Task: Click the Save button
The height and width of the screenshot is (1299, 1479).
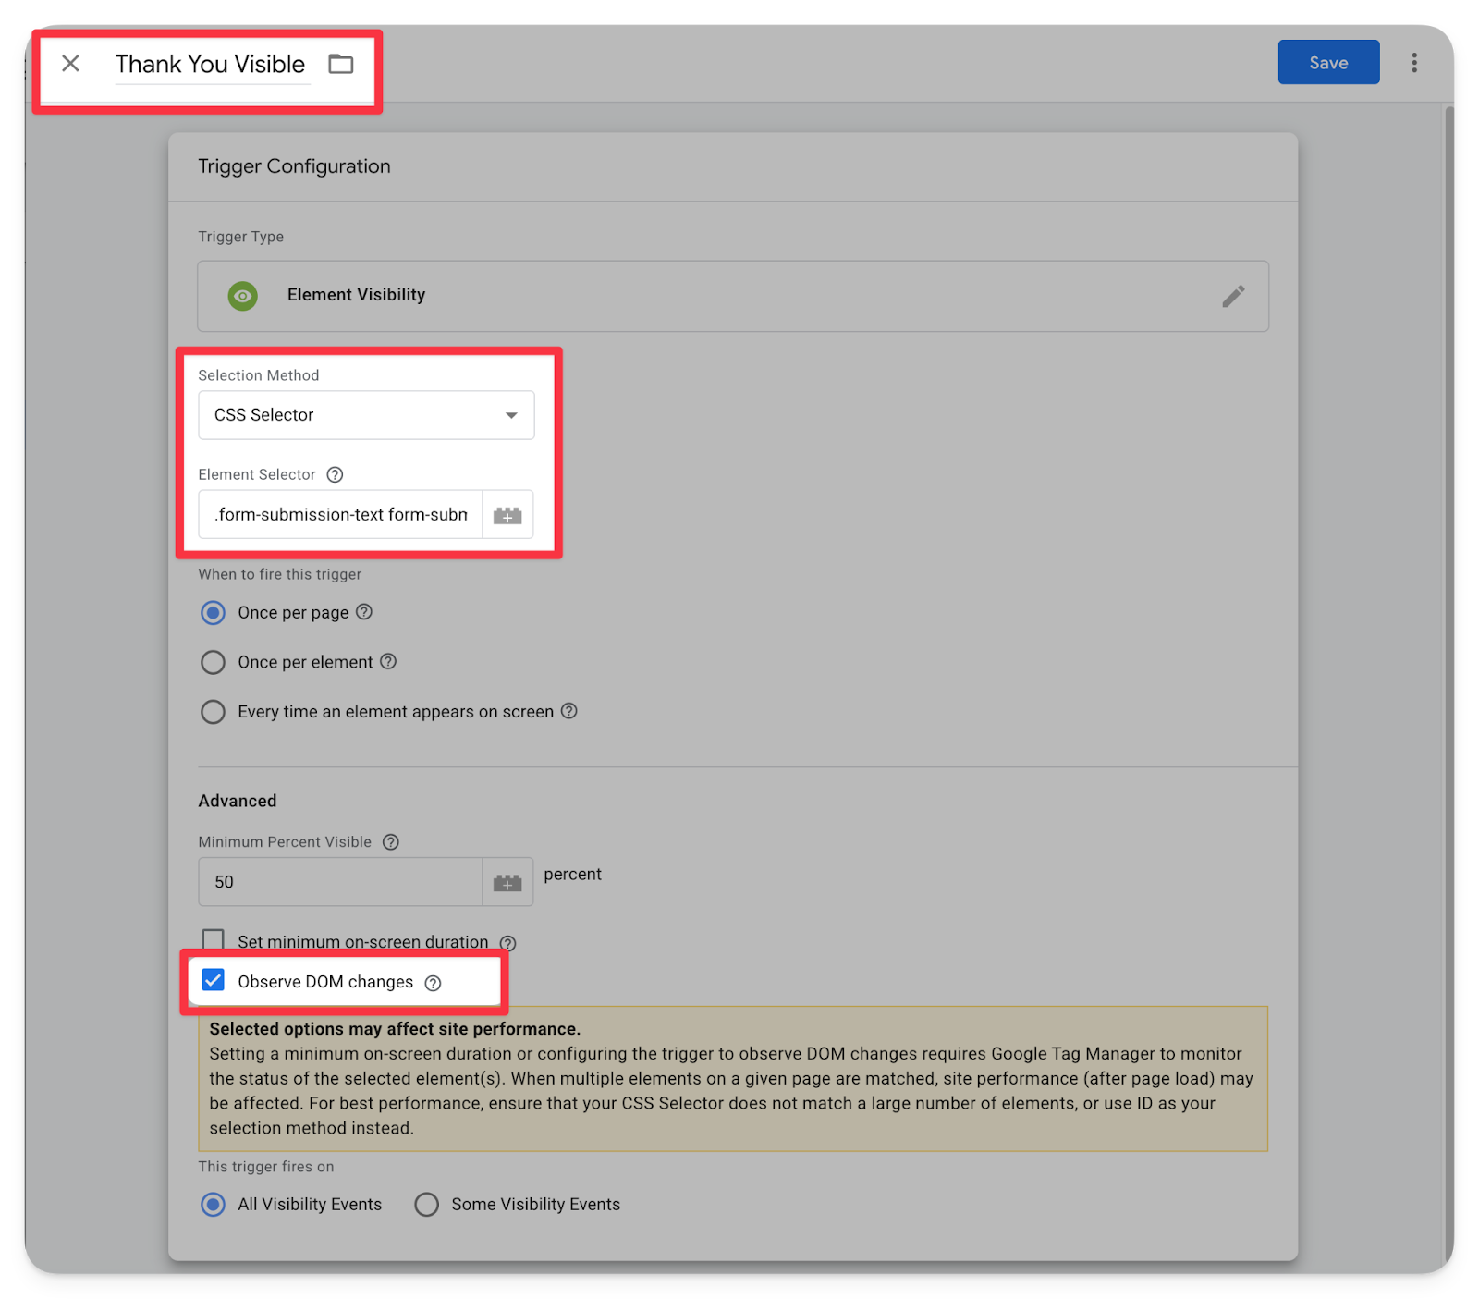Action: (x=1328, y=63)
